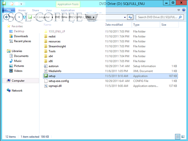Image resolution: width=188 pixels, height=141 pixels.
Task: Click '1 item selected 186 KB' status text
Action: click(35, 137)
